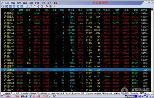Open the trend line chart icon
Screen dimensions: 154x98
pyautogui.click(x=6, y=6)
